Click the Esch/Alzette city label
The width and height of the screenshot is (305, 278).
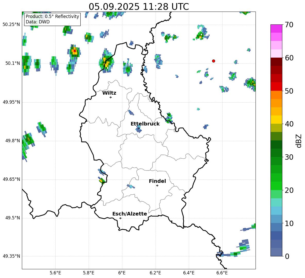pyautogui.click(x=130, y=214)
